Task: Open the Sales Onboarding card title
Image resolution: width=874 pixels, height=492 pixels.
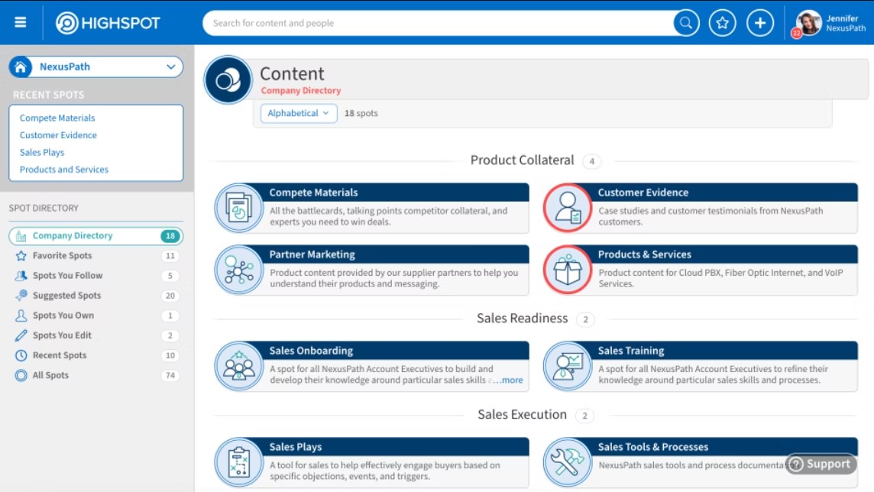Action: coord(311,351)
